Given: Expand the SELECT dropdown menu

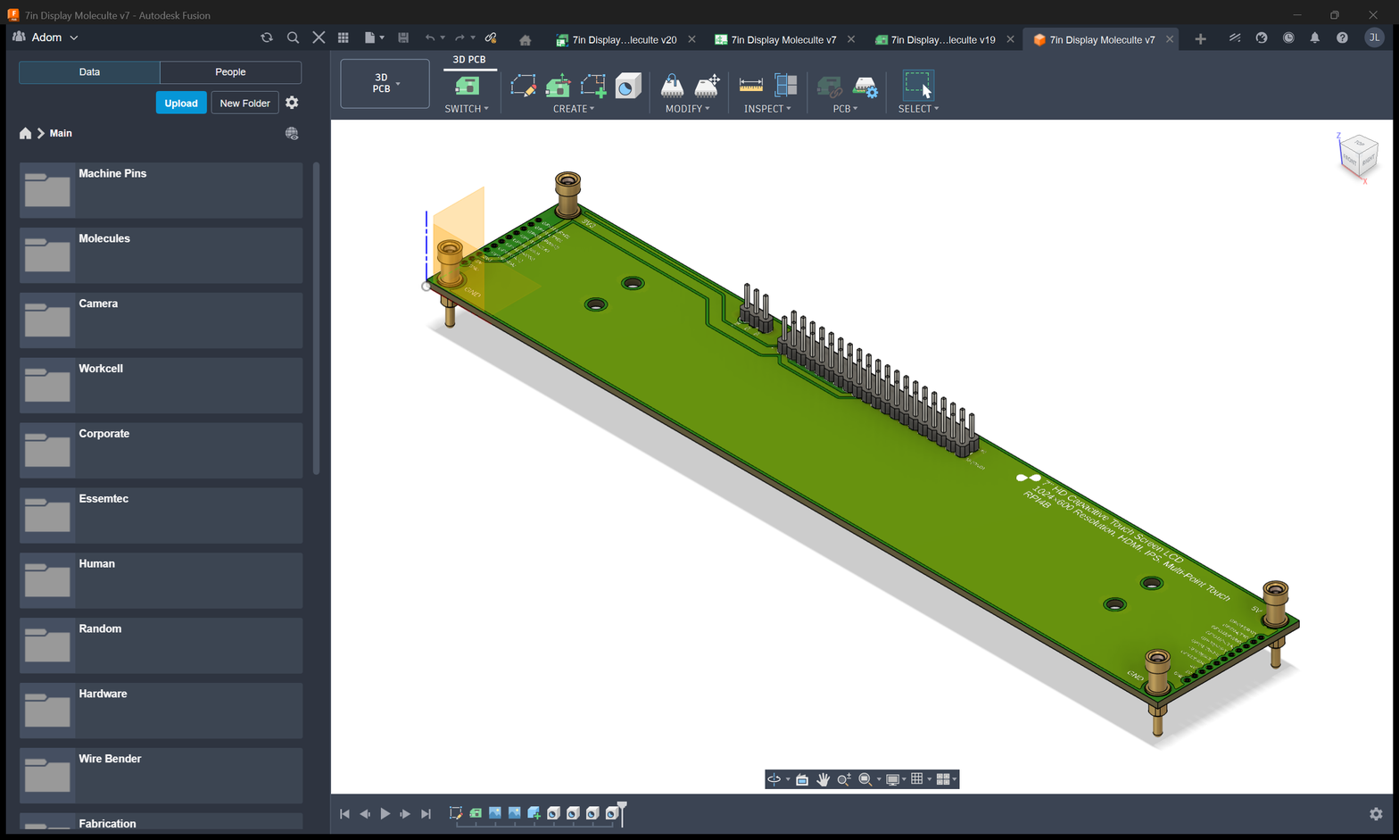Looking at the screenshot, I should (918, 109).
